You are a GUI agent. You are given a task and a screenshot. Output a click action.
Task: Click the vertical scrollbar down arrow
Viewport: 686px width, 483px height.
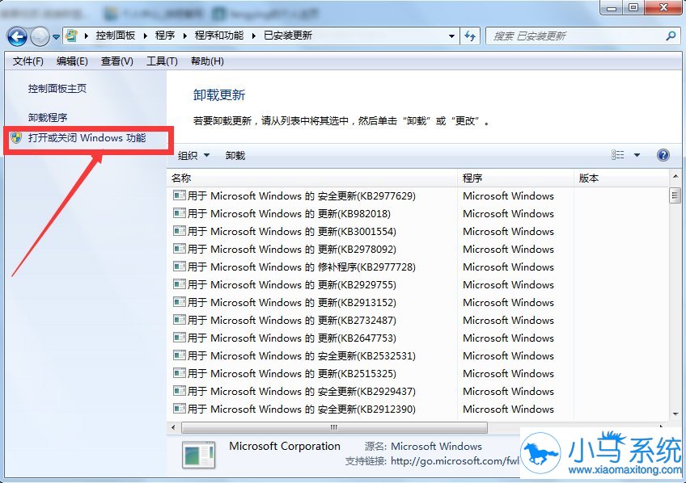point(675,413)
